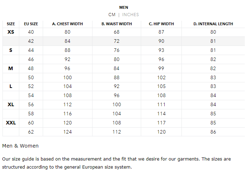Click the A. CHEST WIDTH column header

68,24
